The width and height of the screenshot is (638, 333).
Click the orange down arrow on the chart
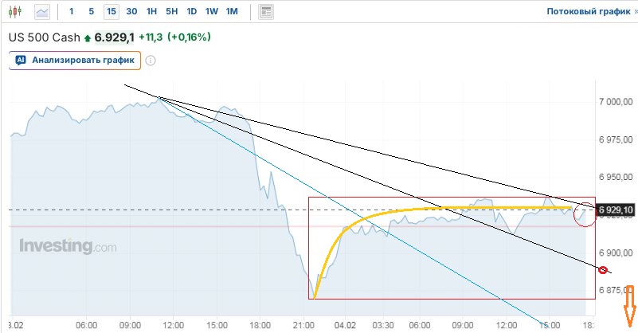(x=628, y=307)
